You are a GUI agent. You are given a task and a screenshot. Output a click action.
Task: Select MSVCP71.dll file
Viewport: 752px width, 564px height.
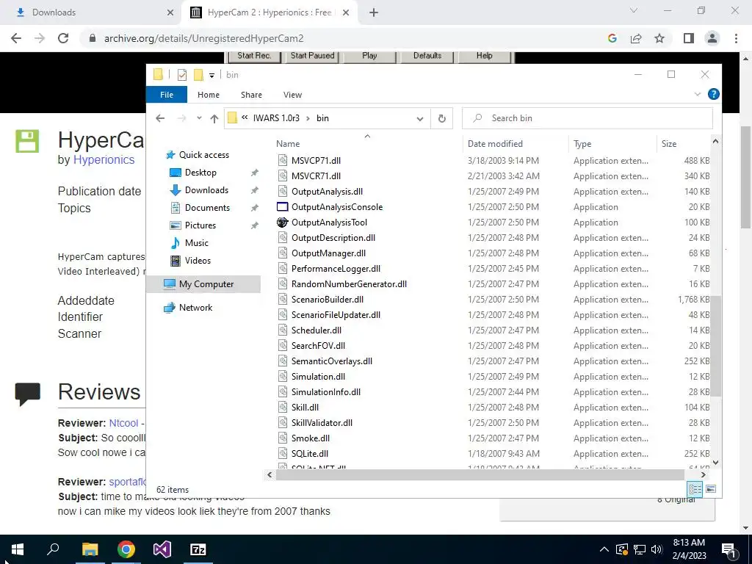pos(316,161)
